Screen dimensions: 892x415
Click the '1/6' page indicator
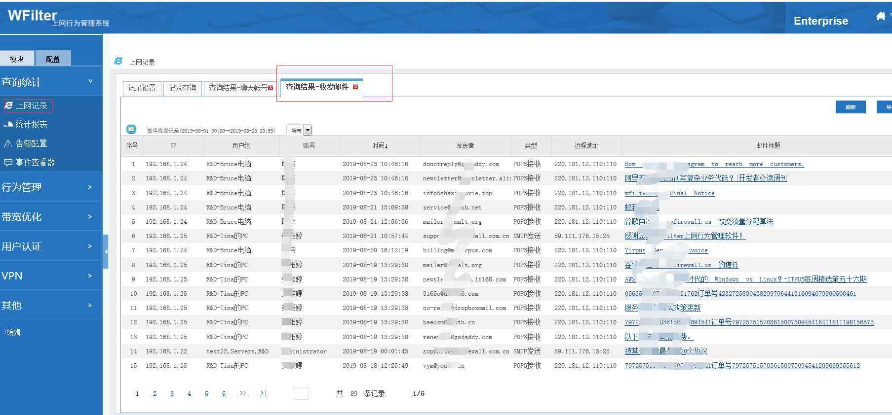[418, 393]
